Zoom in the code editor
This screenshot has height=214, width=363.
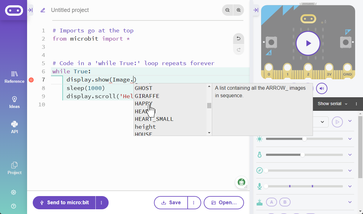tap(239, 10)
